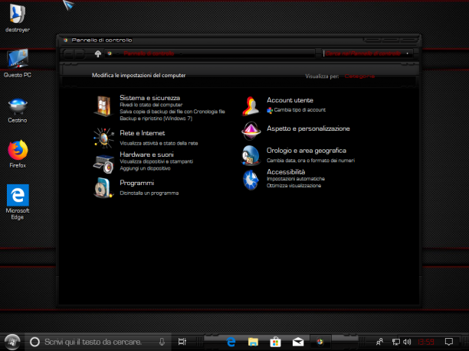Click the Back navigation button

[x=68, y=54]
